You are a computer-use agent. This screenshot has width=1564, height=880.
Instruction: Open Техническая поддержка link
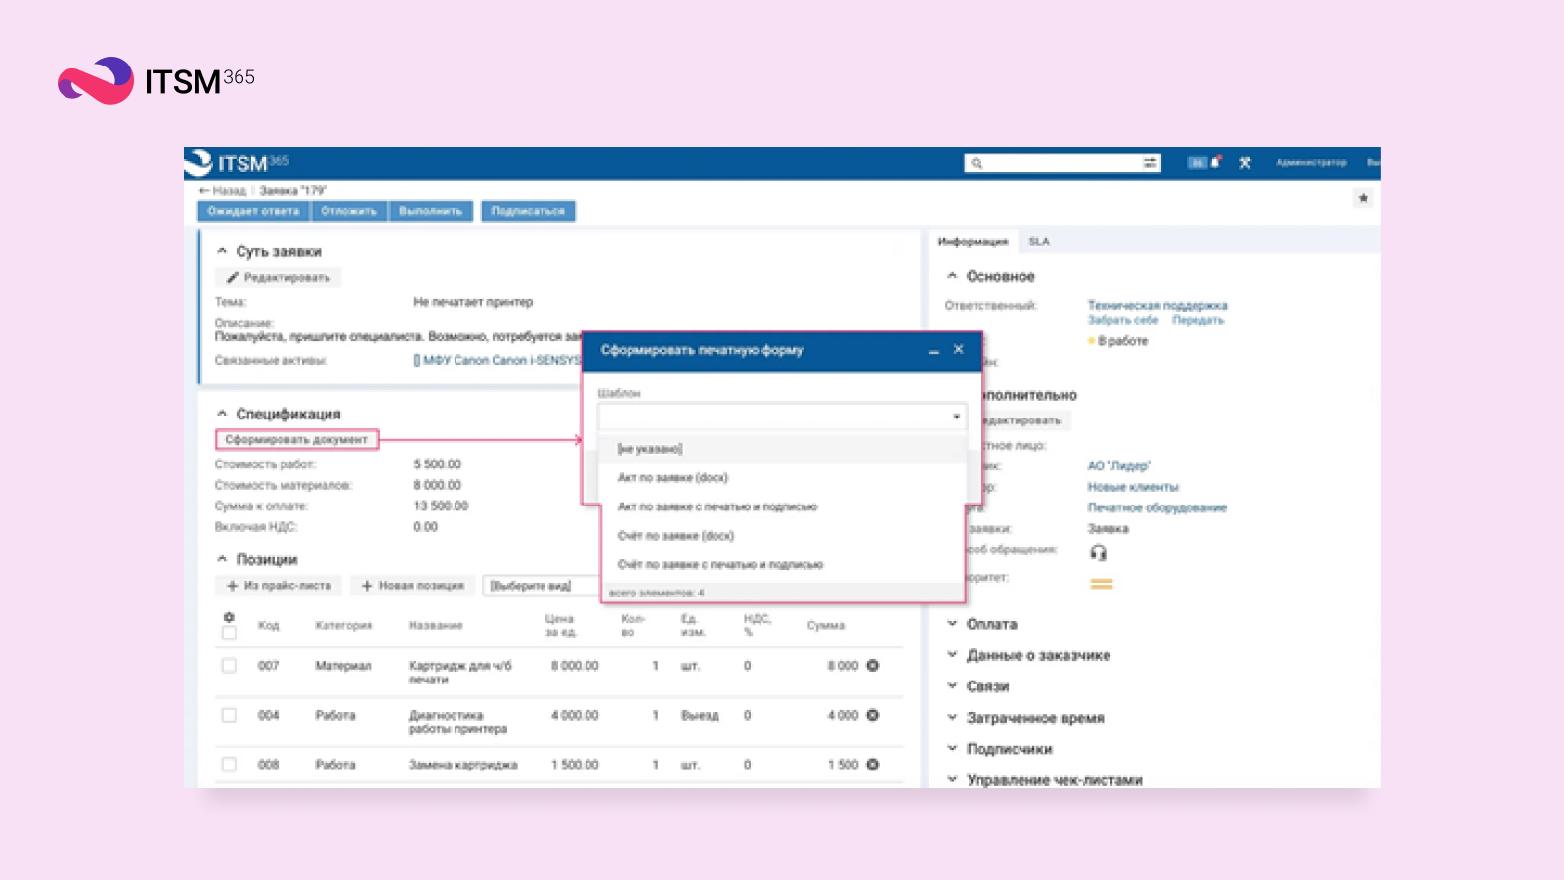click(1157, 306)
